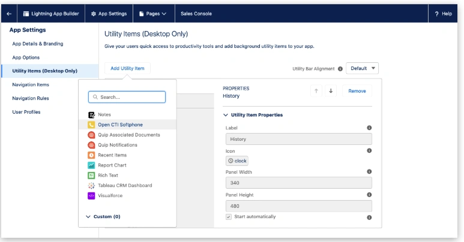Remove the History utility item
Image resolution: width=464 pixels, height=242 pixels.
[x=357, y=91]
